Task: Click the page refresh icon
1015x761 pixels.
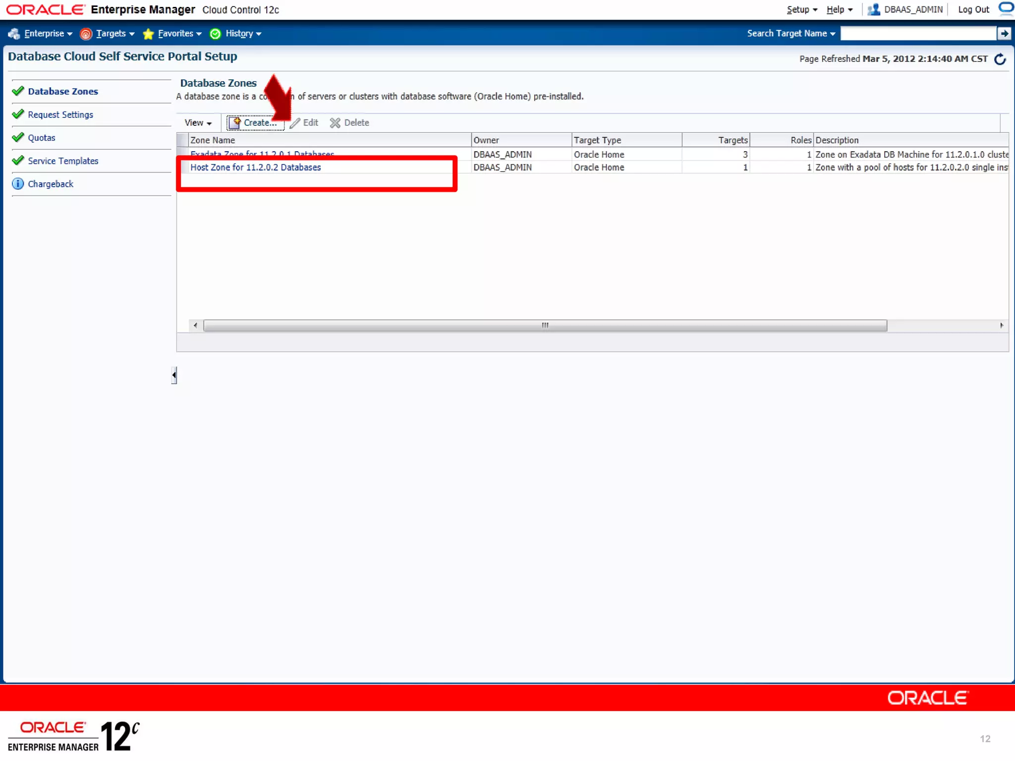Action: pos(1000,59)
